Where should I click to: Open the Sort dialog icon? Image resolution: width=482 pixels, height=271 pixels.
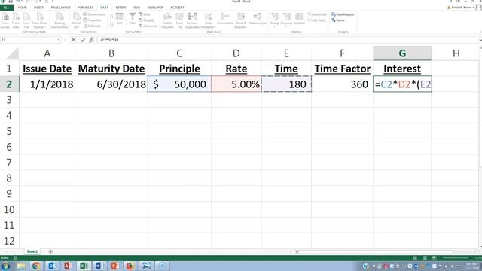[120, 18]
